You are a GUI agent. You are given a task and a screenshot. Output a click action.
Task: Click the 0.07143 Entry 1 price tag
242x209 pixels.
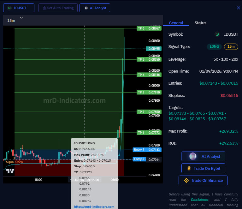click(154, 150)
